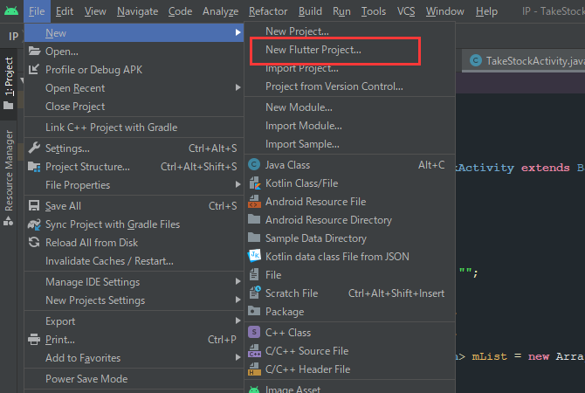Click the Scratch File clock icon
Viewport: 585px width, 393px height.
(x=255, y=293)
